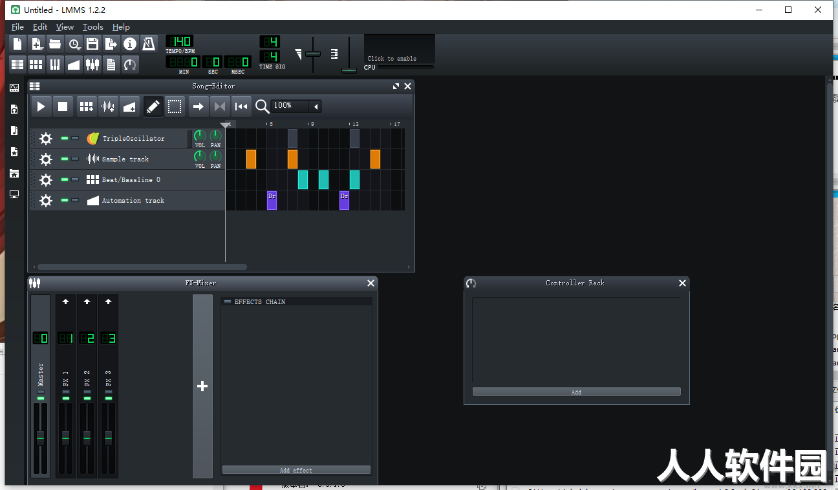Image resolution: width=838 pixels, height=490 pixels.
Task: Open Sample track gear menu
Action: [45, 159]
